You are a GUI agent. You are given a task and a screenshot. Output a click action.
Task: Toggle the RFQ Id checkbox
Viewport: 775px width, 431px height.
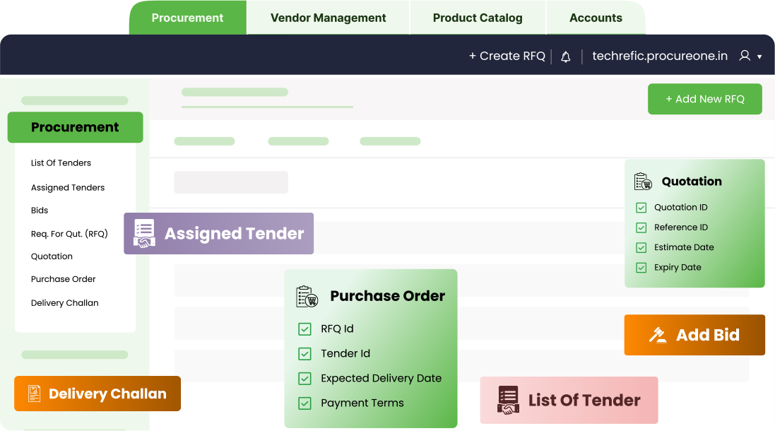click(x=304, y=329)
